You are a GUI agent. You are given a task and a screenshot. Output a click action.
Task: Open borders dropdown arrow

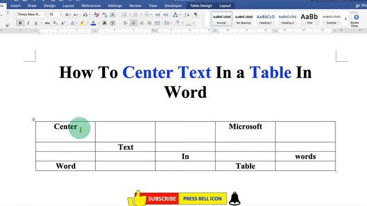[194, 23]
